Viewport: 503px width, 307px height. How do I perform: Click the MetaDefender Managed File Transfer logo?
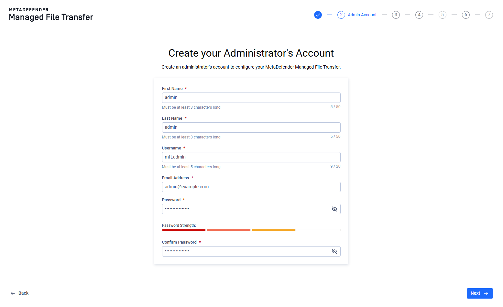51,15
